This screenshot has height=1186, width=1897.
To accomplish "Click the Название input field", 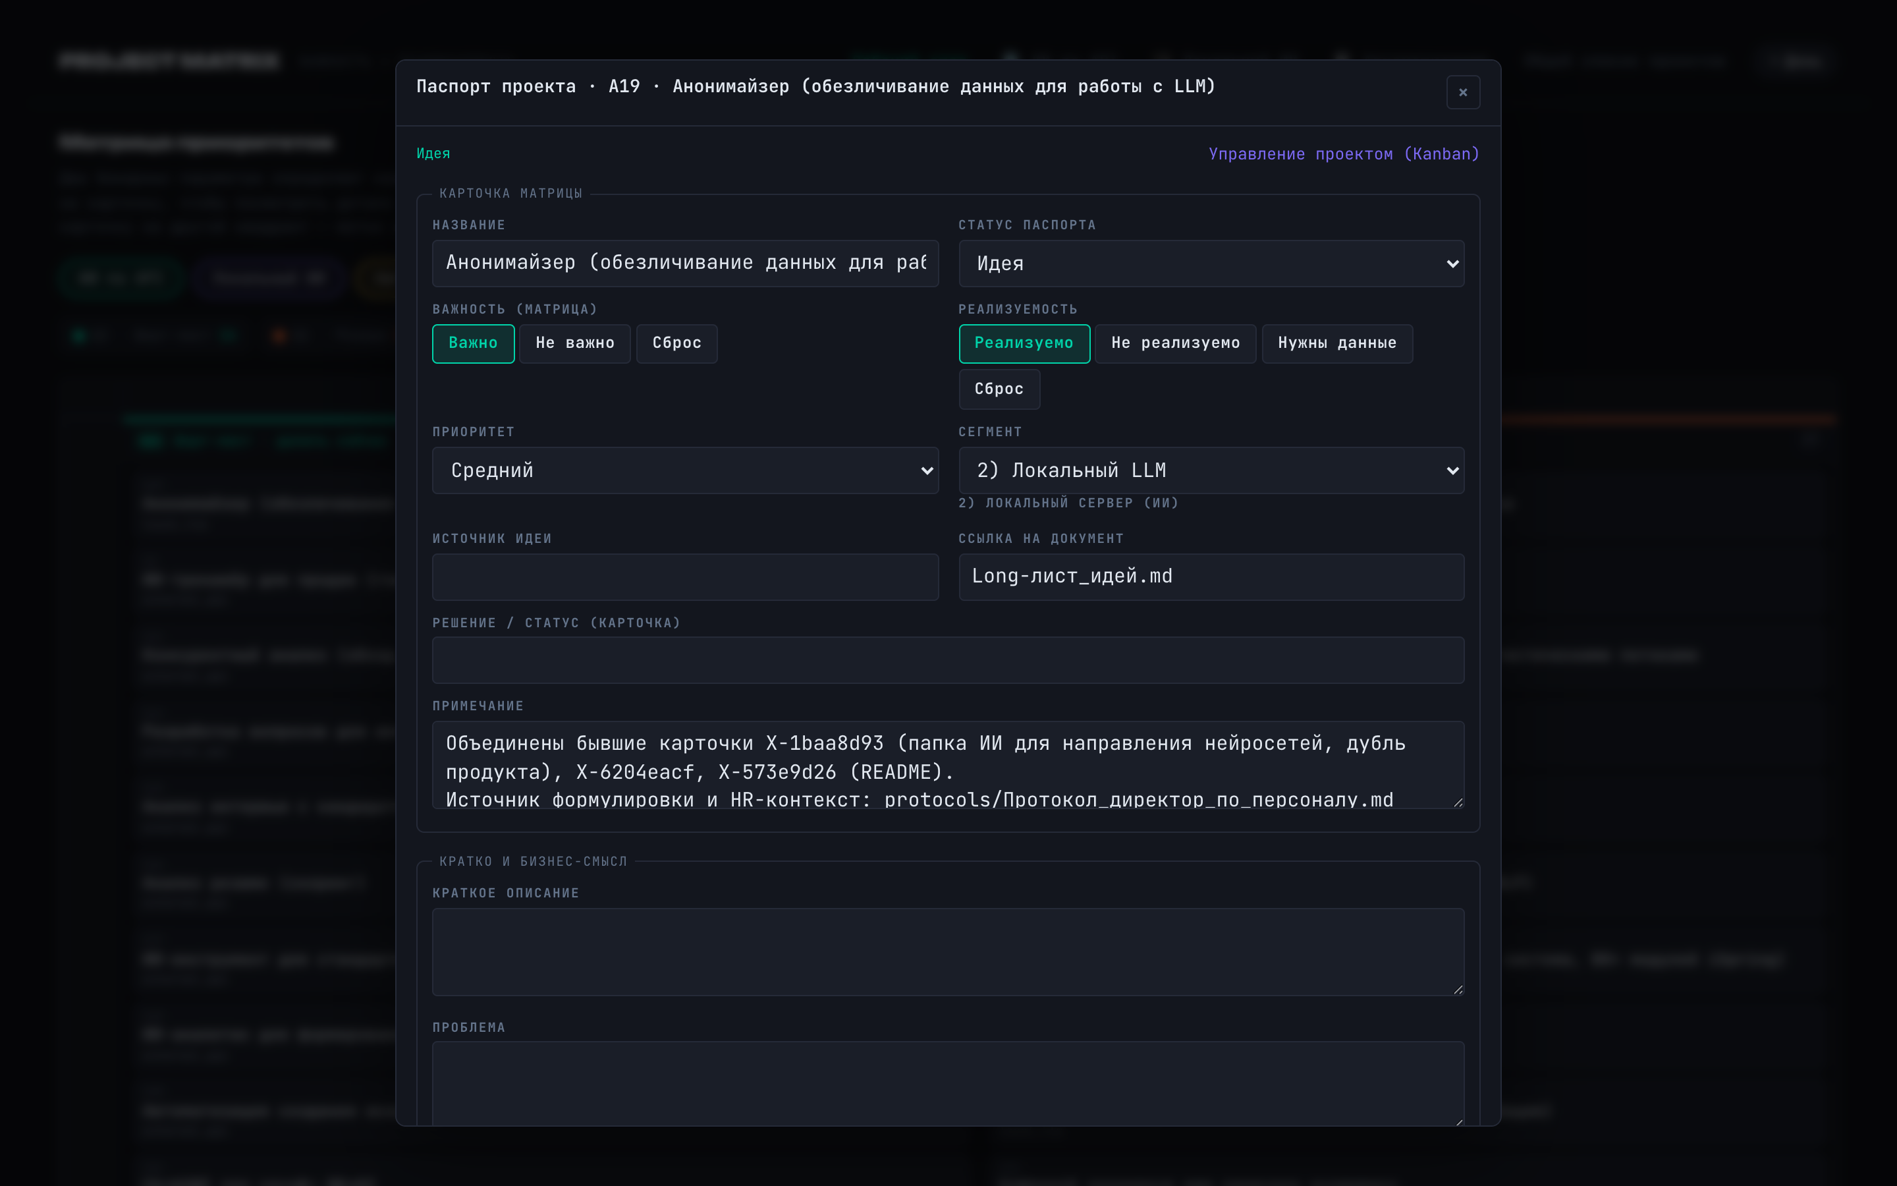I will coord(685,264).
